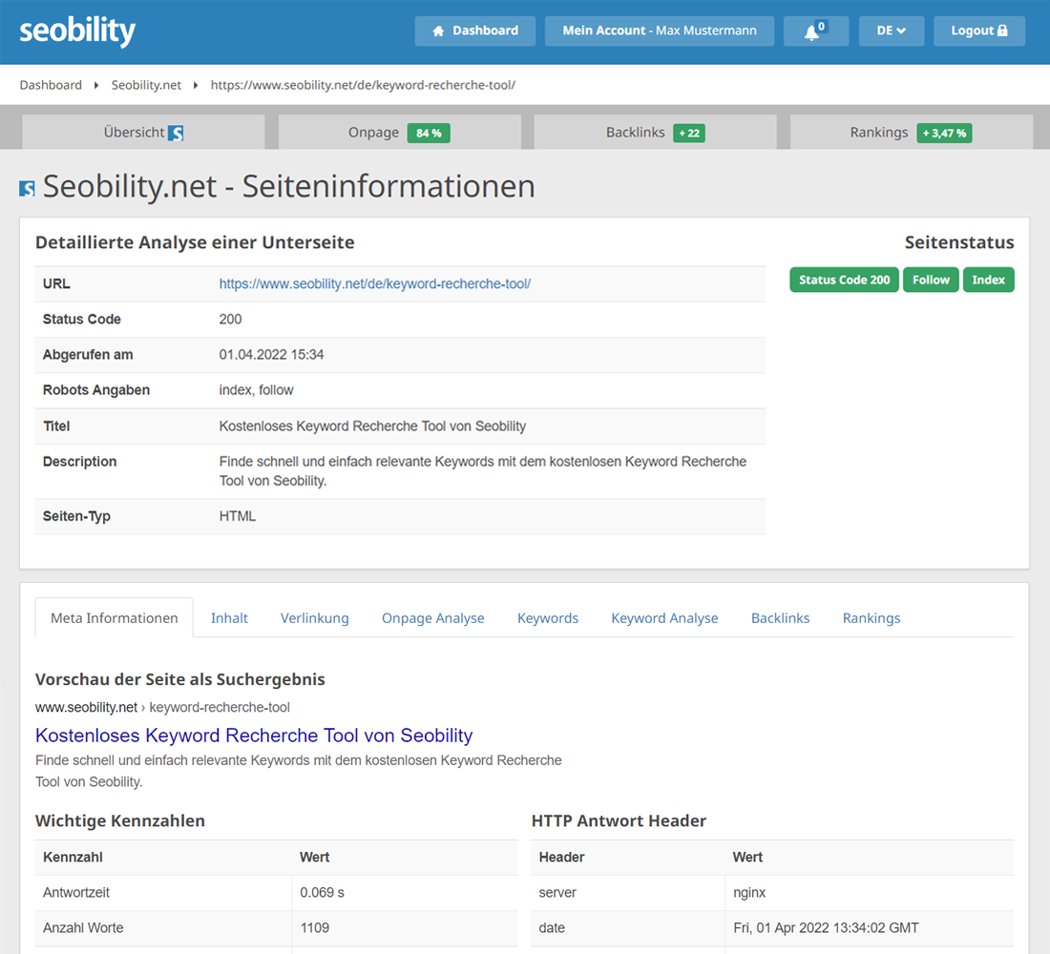Go to Dashboard breadcrumb
The height and width of the screenshot is (954, 1050).
tap(51, 85)
